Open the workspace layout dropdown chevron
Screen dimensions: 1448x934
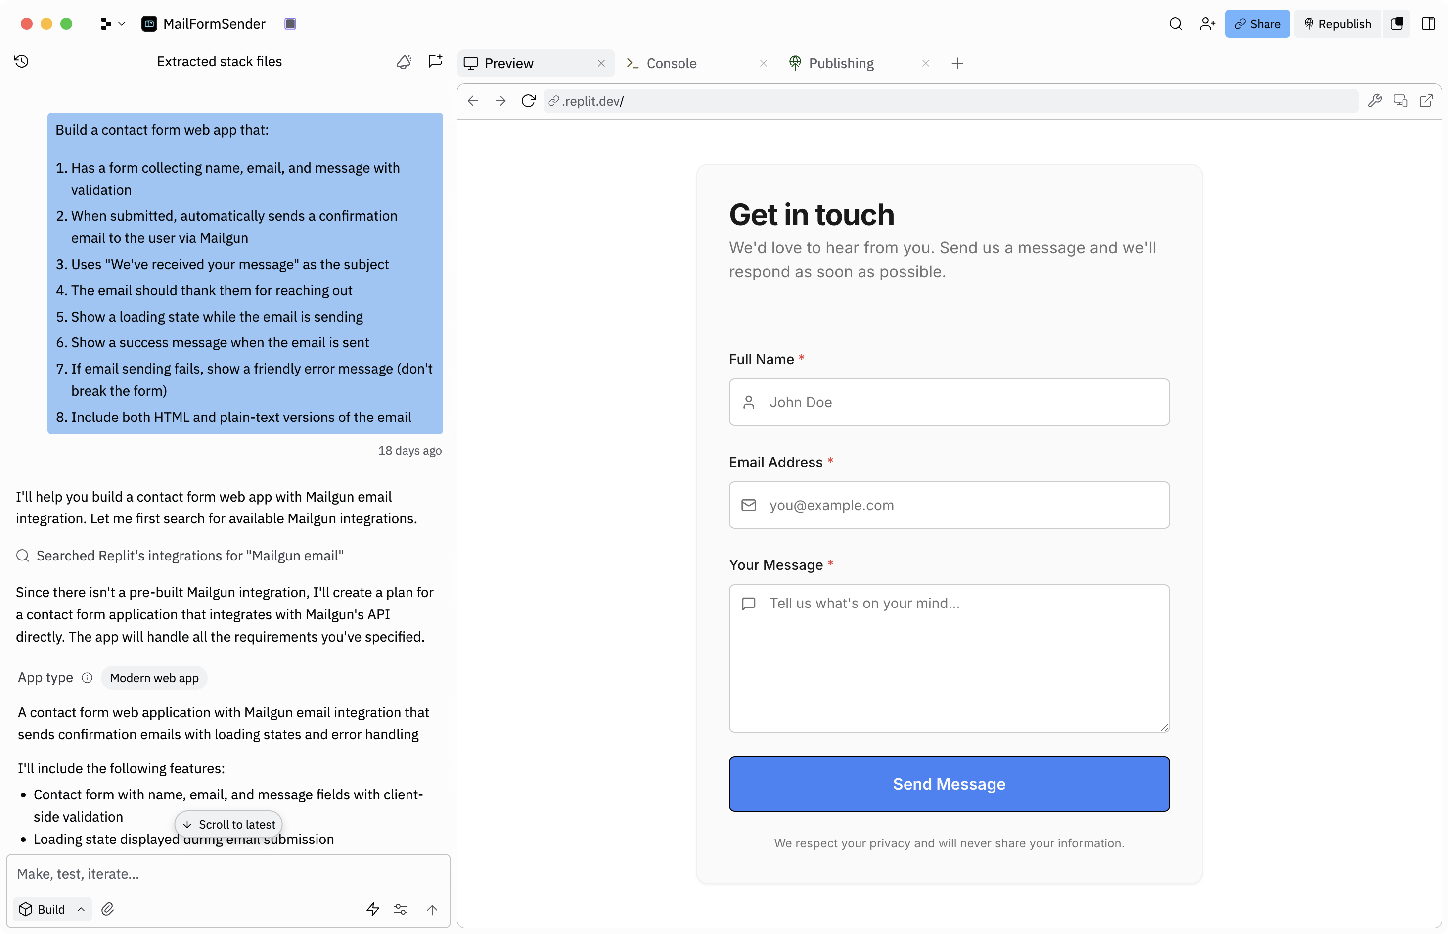[x=121, y=24]
